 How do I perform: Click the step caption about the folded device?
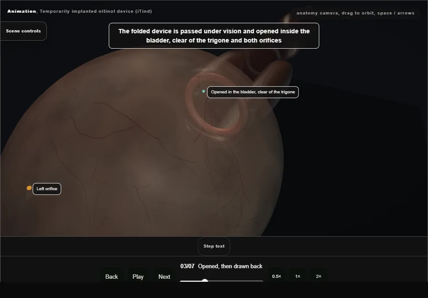click(x=214, y=36)
